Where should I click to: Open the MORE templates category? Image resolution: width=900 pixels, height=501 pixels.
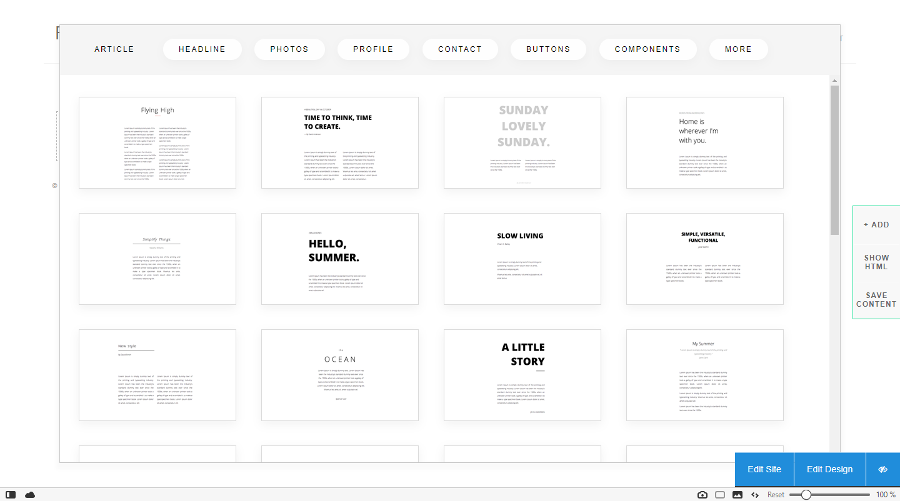point(738,49)
